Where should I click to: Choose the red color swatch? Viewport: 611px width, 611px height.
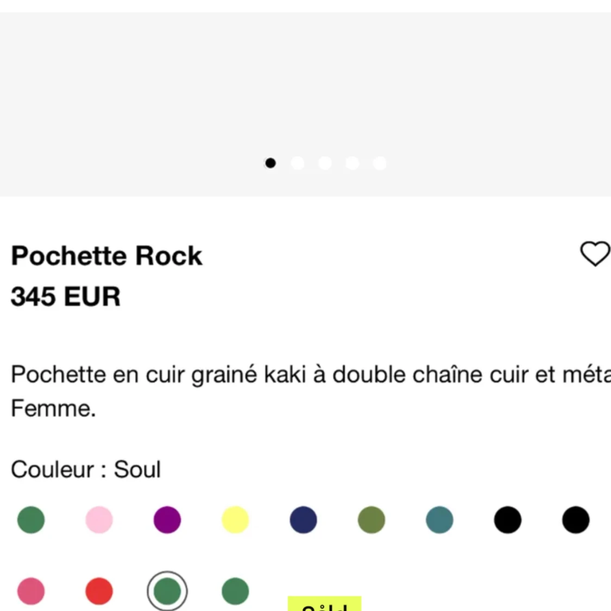(x=99, y=591)
